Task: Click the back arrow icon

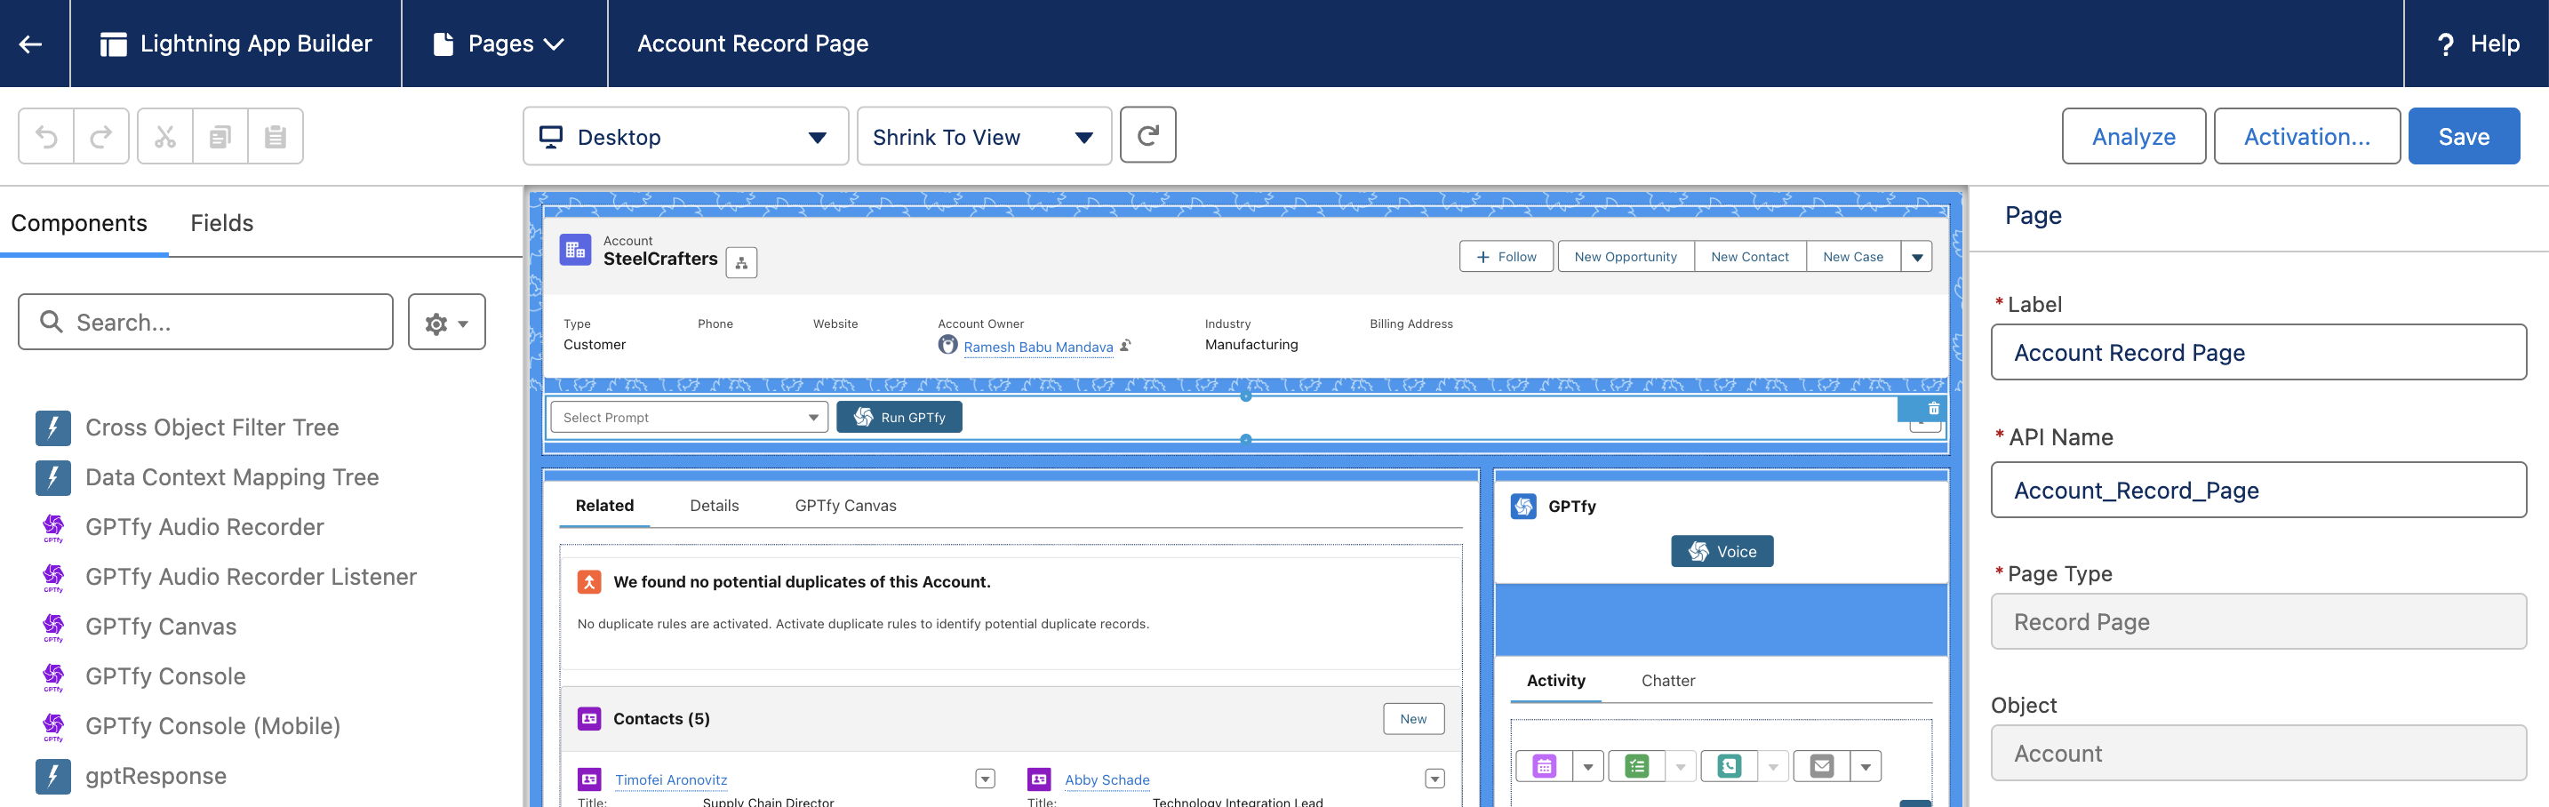Action: 31,44
